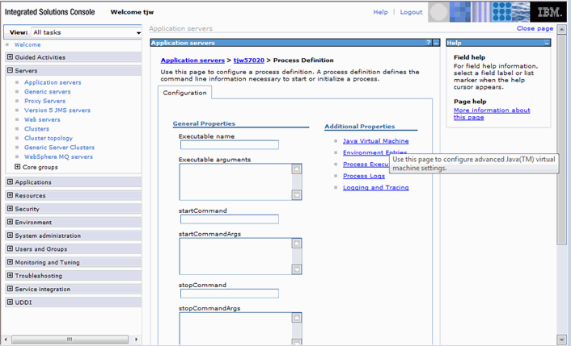Open WebSphere MQ servers link
Viewport: 571px width, 346px height.
pos(58,156)
